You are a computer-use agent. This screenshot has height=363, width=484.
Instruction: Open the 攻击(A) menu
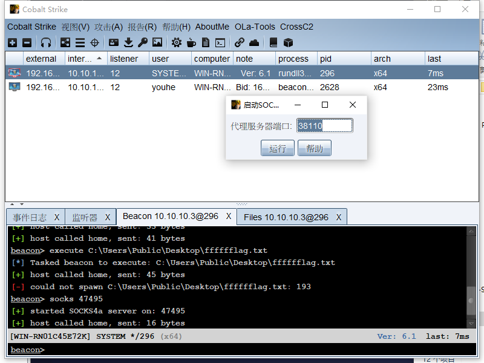109,27
